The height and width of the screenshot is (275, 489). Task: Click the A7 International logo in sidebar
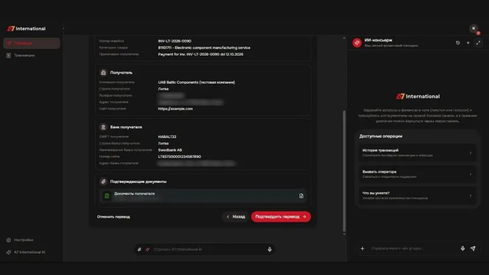click(x=26, y=29)
